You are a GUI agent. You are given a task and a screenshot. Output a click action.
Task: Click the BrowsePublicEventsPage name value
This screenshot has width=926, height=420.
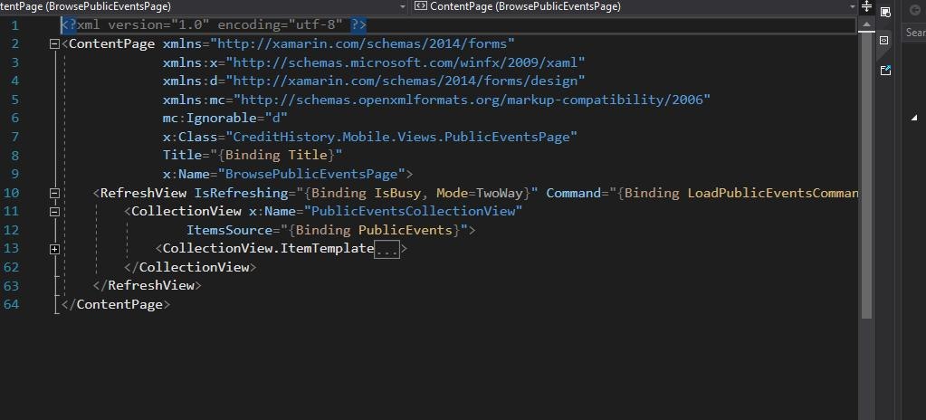point(311,175)
